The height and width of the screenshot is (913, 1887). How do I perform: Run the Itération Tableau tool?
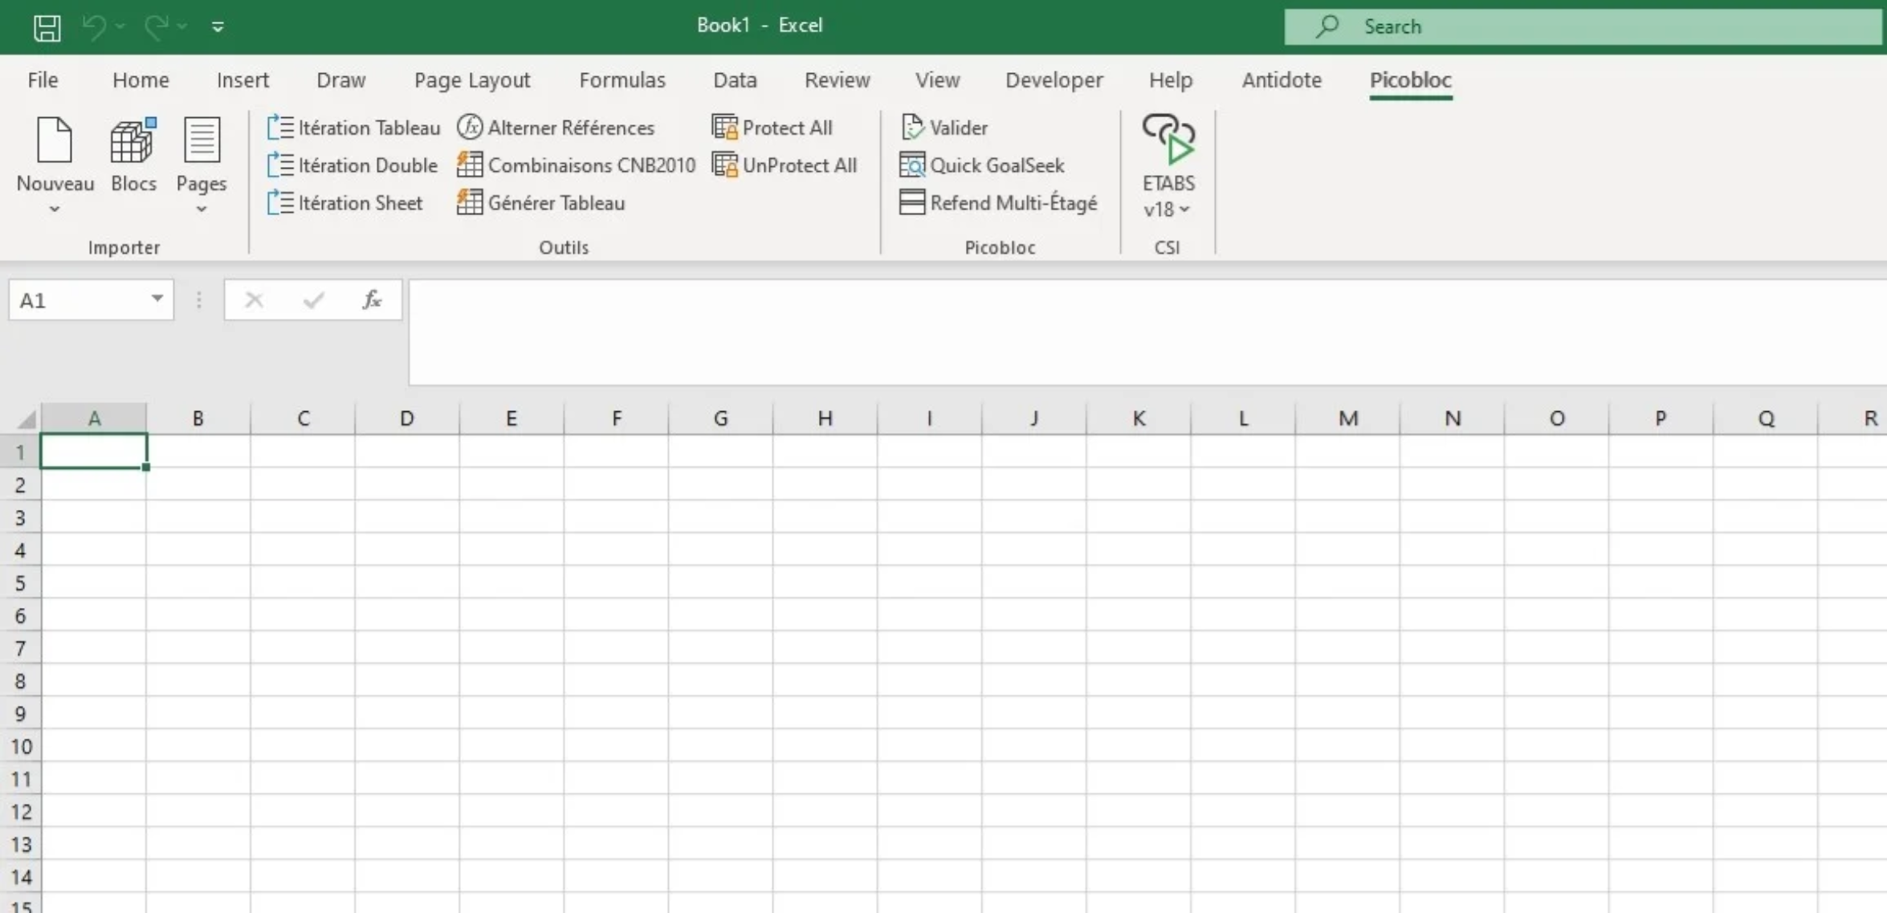click(x=354, y=128)
